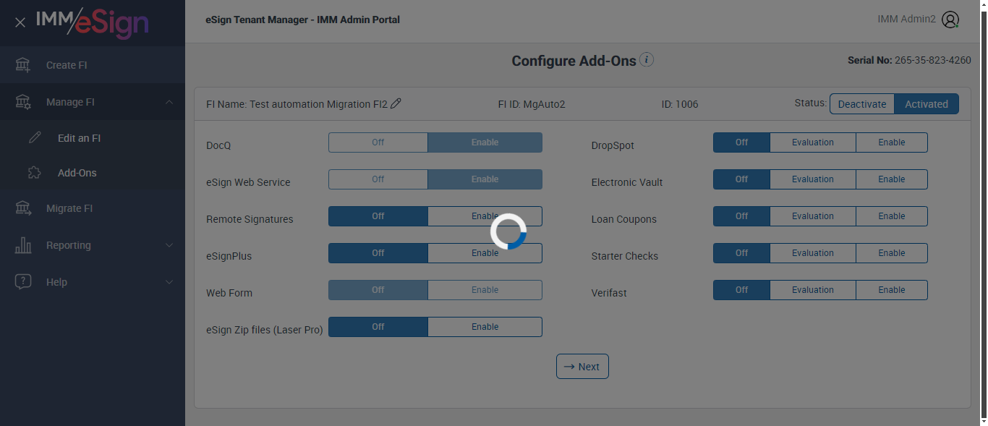Set Starter Checks to Evaluation
Image resolution: width=988 pixels, height=426 pixels.
point(813,253)
